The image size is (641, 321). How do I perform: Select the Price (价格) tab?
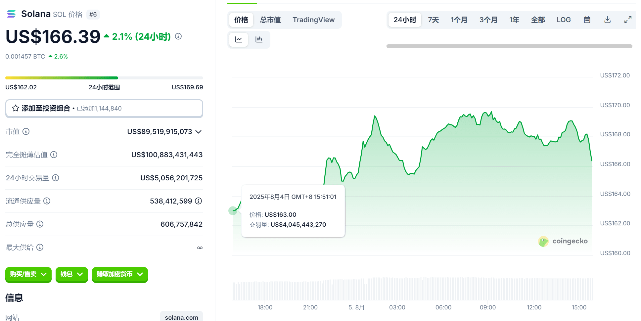[241, 20]
